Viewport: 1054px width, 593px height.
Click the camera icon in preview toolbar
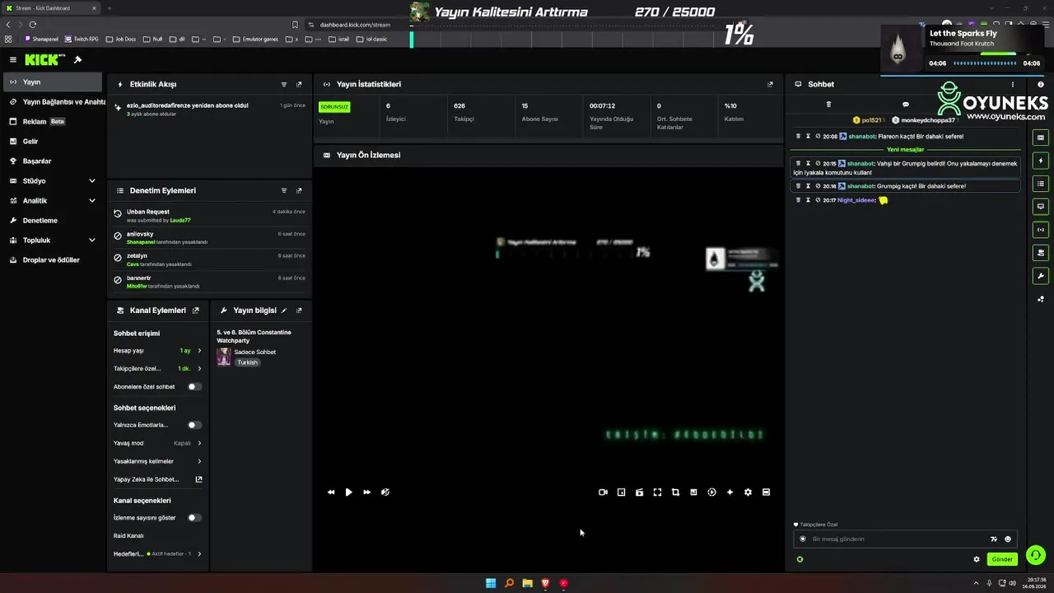pyautogui.click(x=603, y=493)
